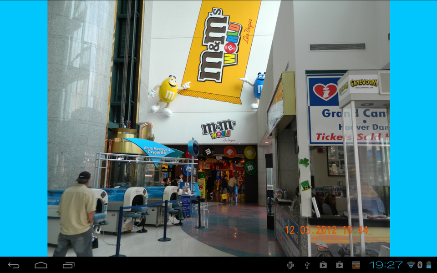Image resolution: width=437 pixels, height=273 pixels.
Task: Open the second Play Store notification
Action: tap(339, 265)
